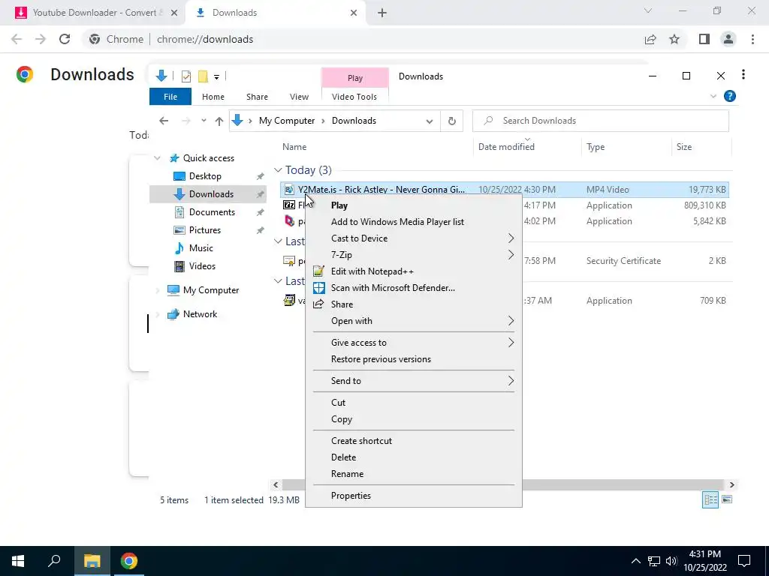Open Chrome's share this page icon

point(650,39)
